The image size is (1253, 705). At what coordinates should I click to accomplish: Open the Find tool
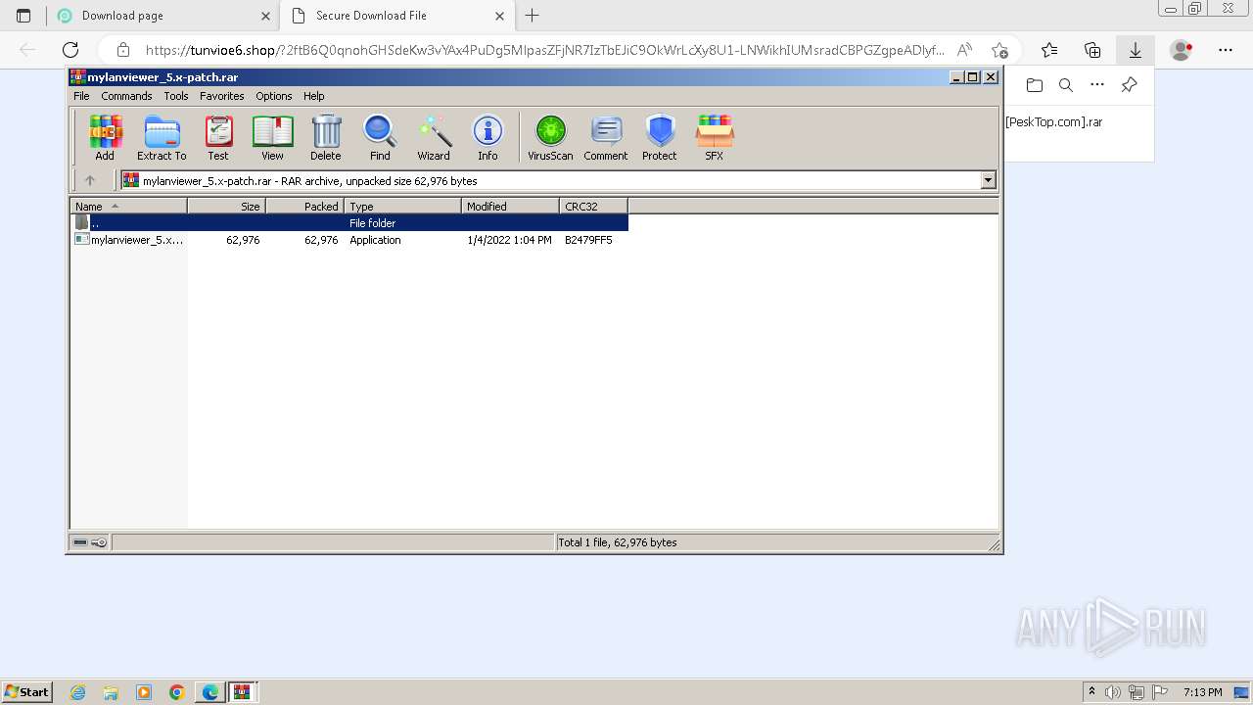click(380, 138)
